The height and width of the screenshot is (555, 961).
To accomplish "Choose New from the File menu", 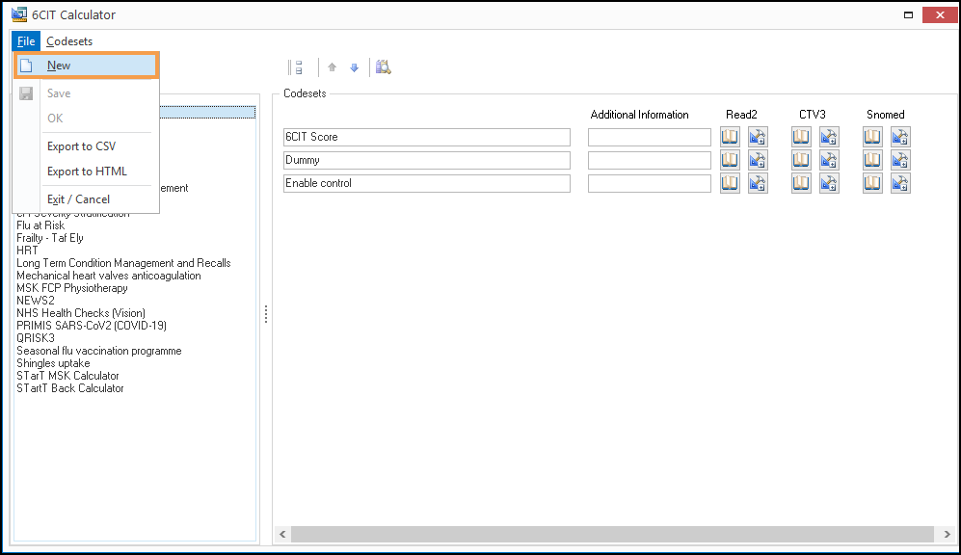I will point(59,66).
